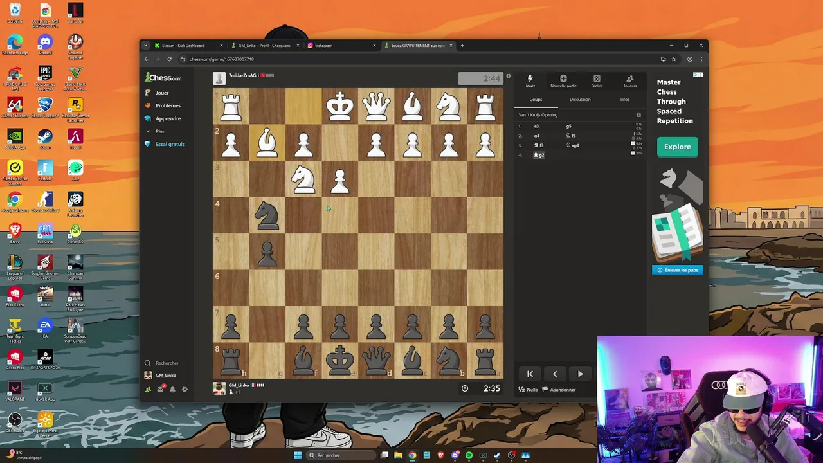Viewport: 823px width, 463px height.
Task: Click the taskbar Rechercher search box
Action: pyautogui.click(x=341, y=455)
